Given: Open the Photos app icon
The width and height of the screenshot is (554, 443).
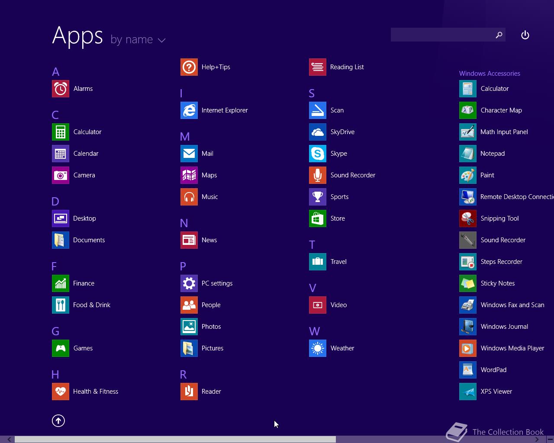Looking at the screenshot, I should click(189, 327).
